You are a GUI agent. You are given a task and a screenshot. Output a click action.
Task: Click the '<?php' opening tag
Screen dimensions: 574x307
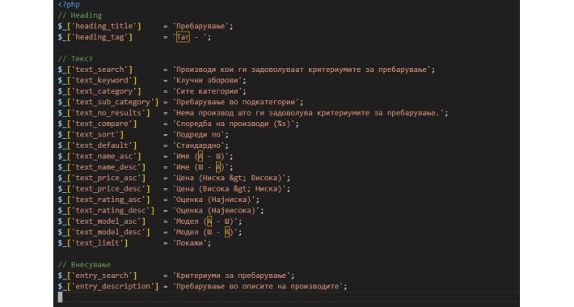69,4
